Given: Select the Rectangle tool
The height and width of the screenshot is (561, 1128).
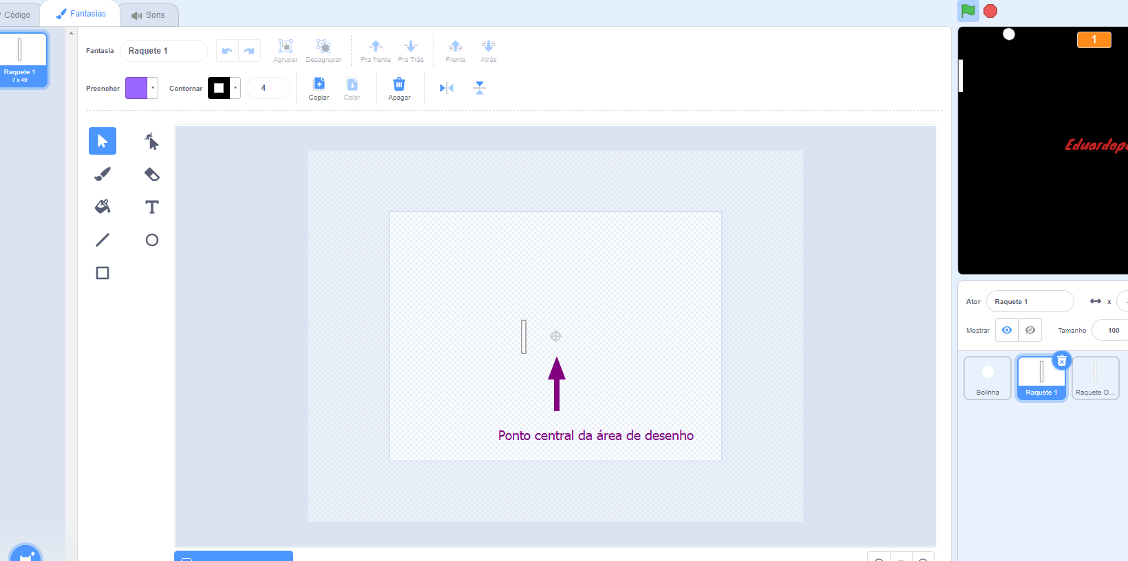Looking at the screenshot, I should (x=103, y=273).
